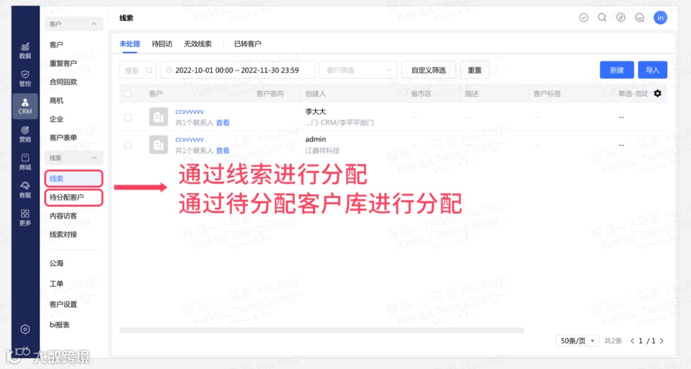Image resolution: width=691 pixels, height=369 pixels.
Task: Open the 客户筛选 dropdown
Action: coord(358,70)
